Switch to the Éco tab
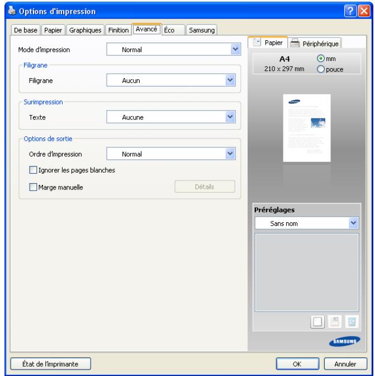This screenshot has height=376, width=375. click(173, 30)
